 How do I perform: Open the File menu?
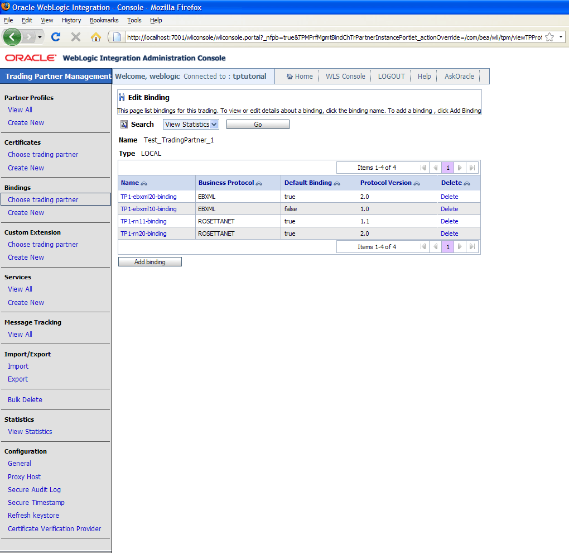[x=8, y=20]
